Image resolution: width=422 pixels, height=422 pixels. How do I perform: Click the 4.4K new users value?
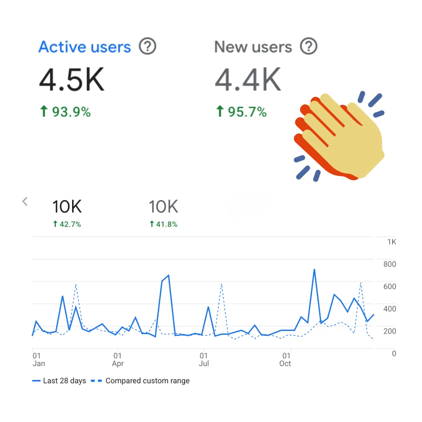pos(248,79)
